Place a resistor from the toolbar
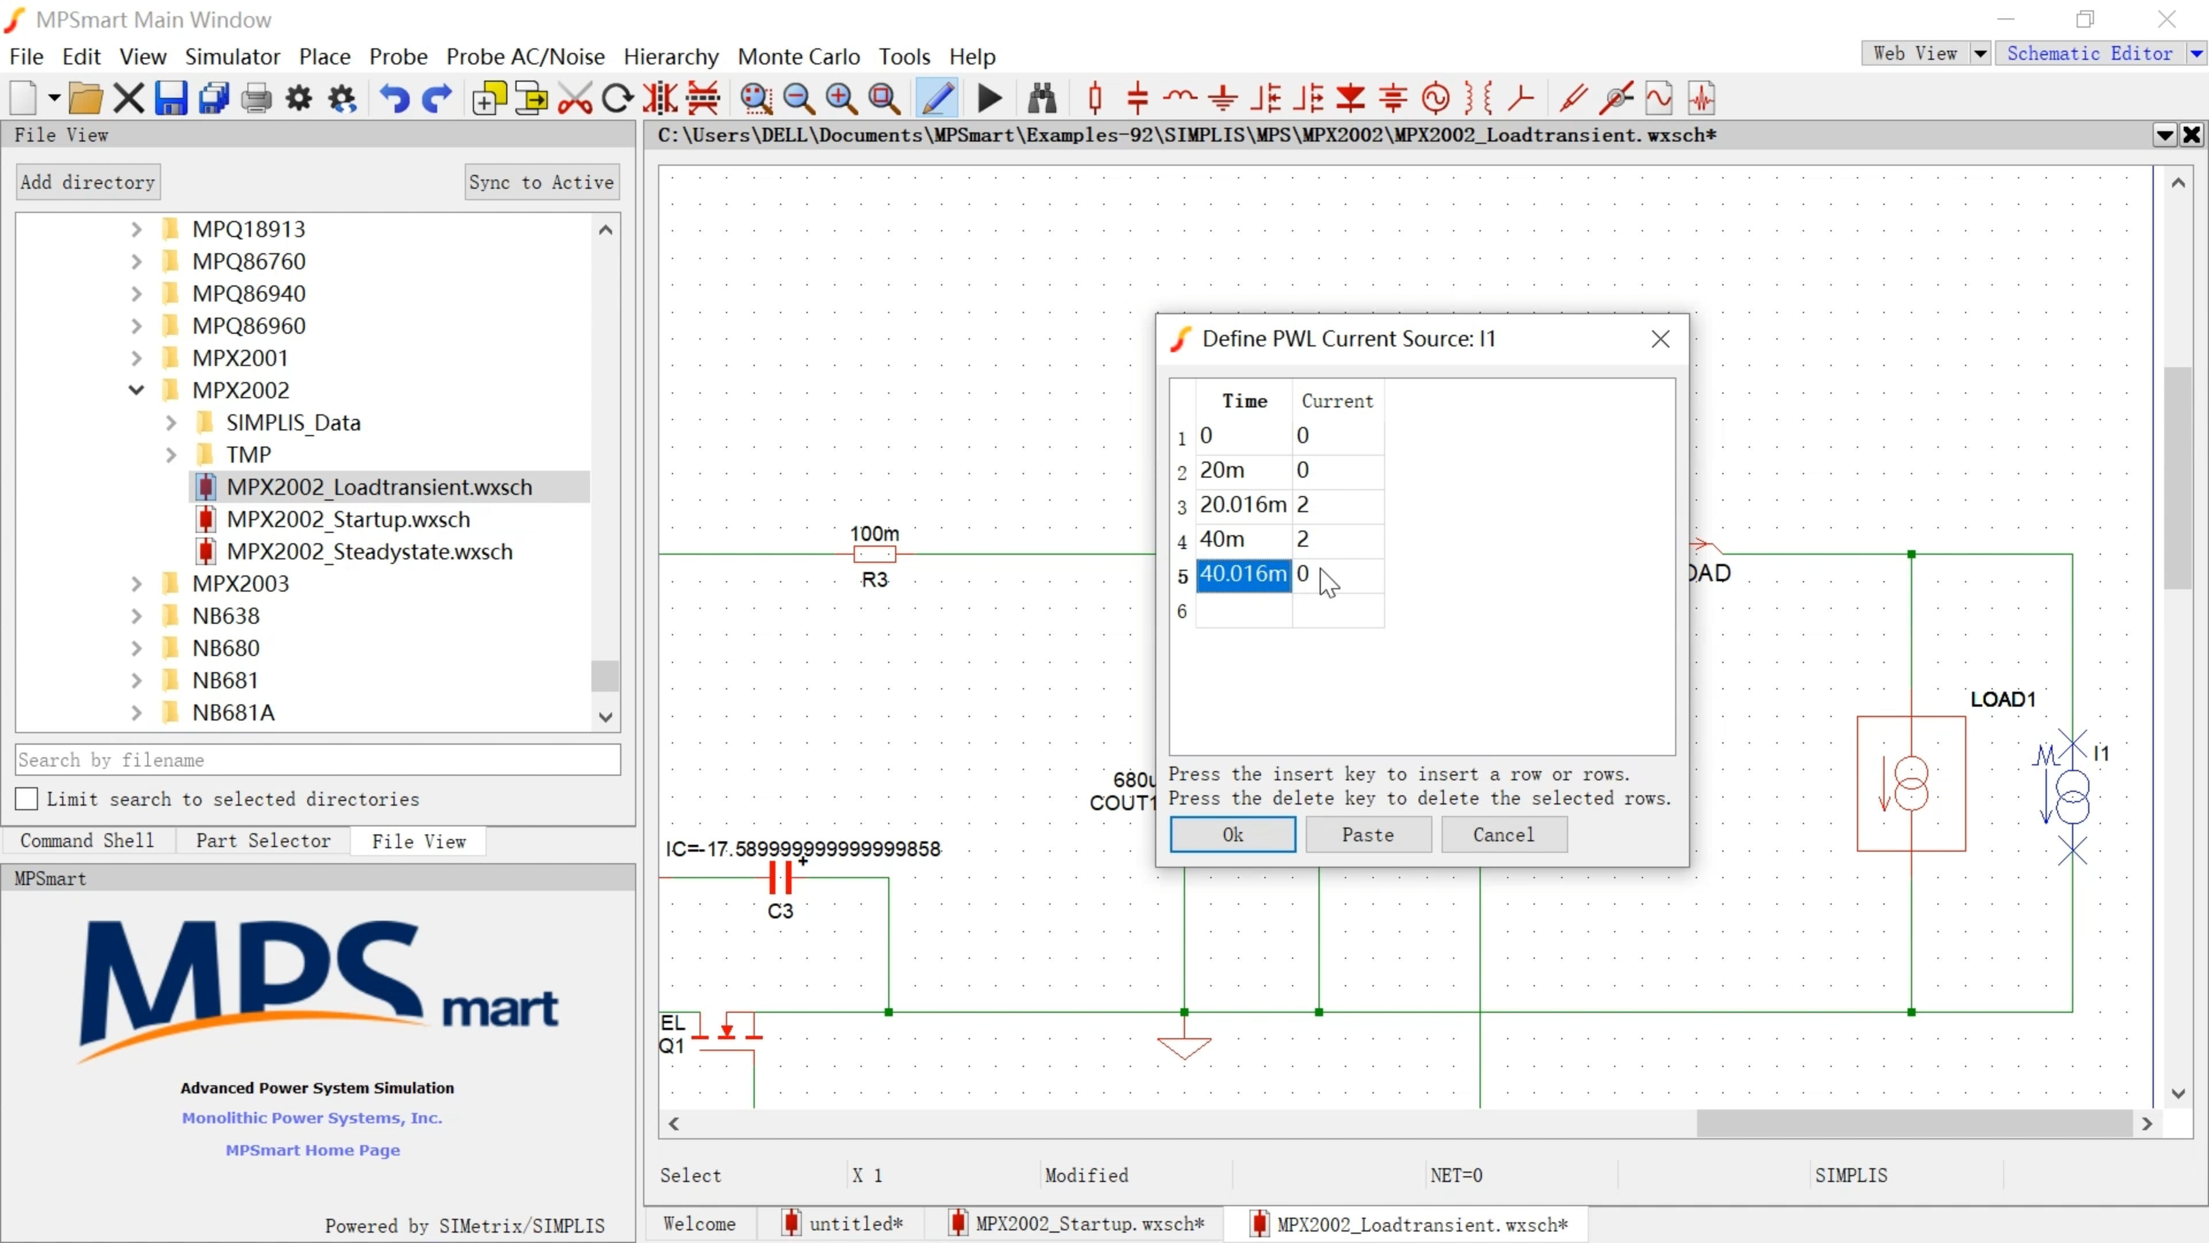This screenshot has height=1243, width=2209. (x=1095, y=98)
